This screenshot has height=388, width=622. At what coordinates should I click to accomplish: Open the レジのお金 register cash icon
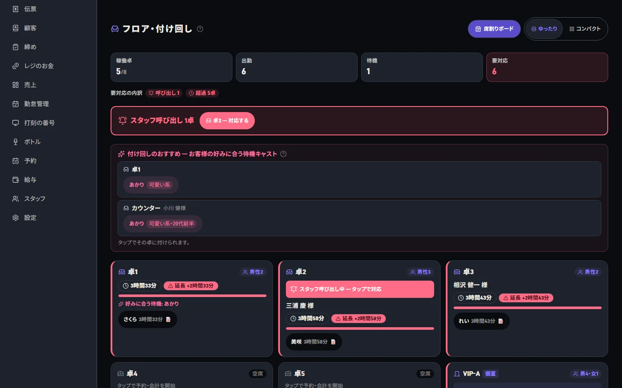point(16,66)
